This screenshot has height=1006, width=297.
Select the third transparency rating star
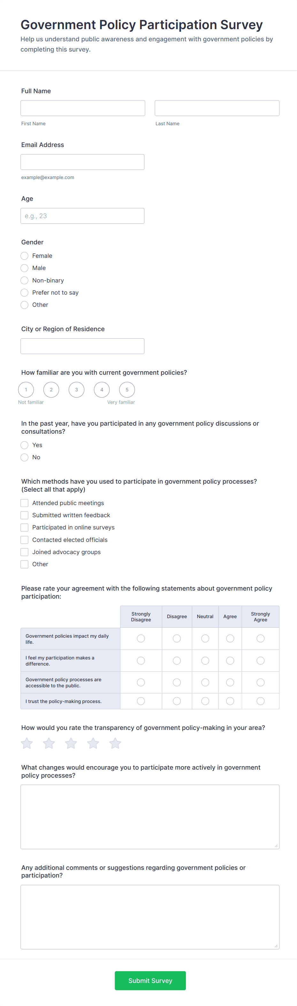point(71,743)
